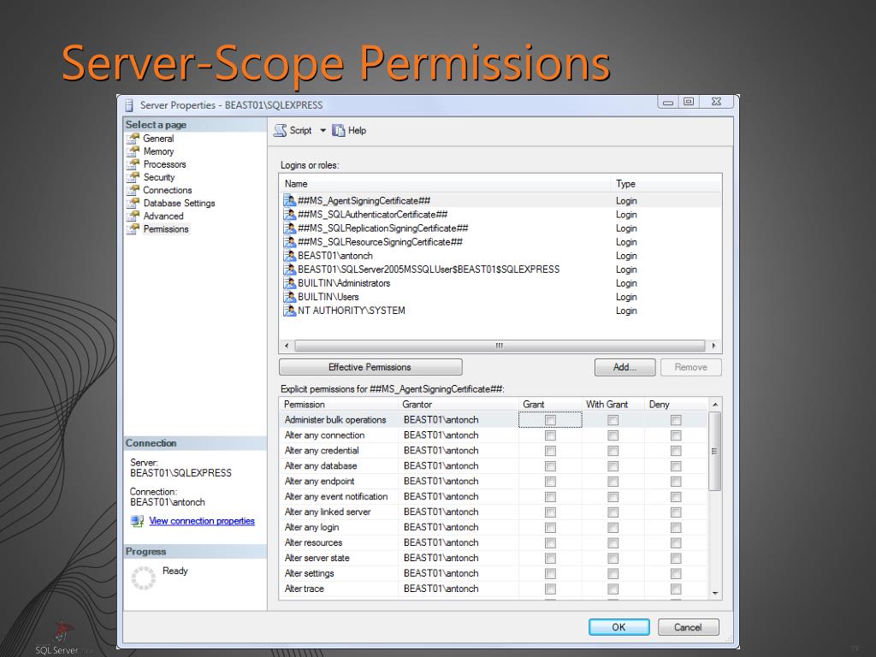Click the Add... button
The height and width of the screenshot is (657, 876).
624,367
